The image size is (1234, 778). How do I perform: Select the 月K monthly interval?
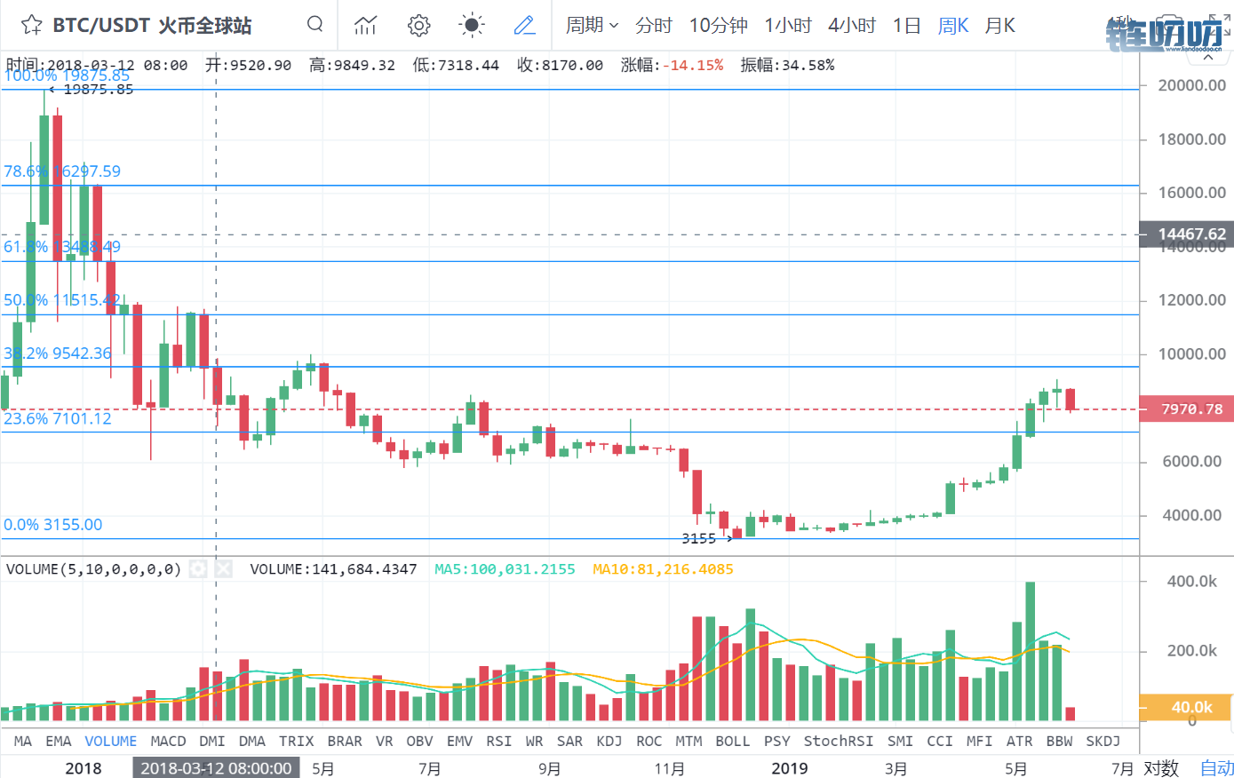click(x=1000, y=25)
